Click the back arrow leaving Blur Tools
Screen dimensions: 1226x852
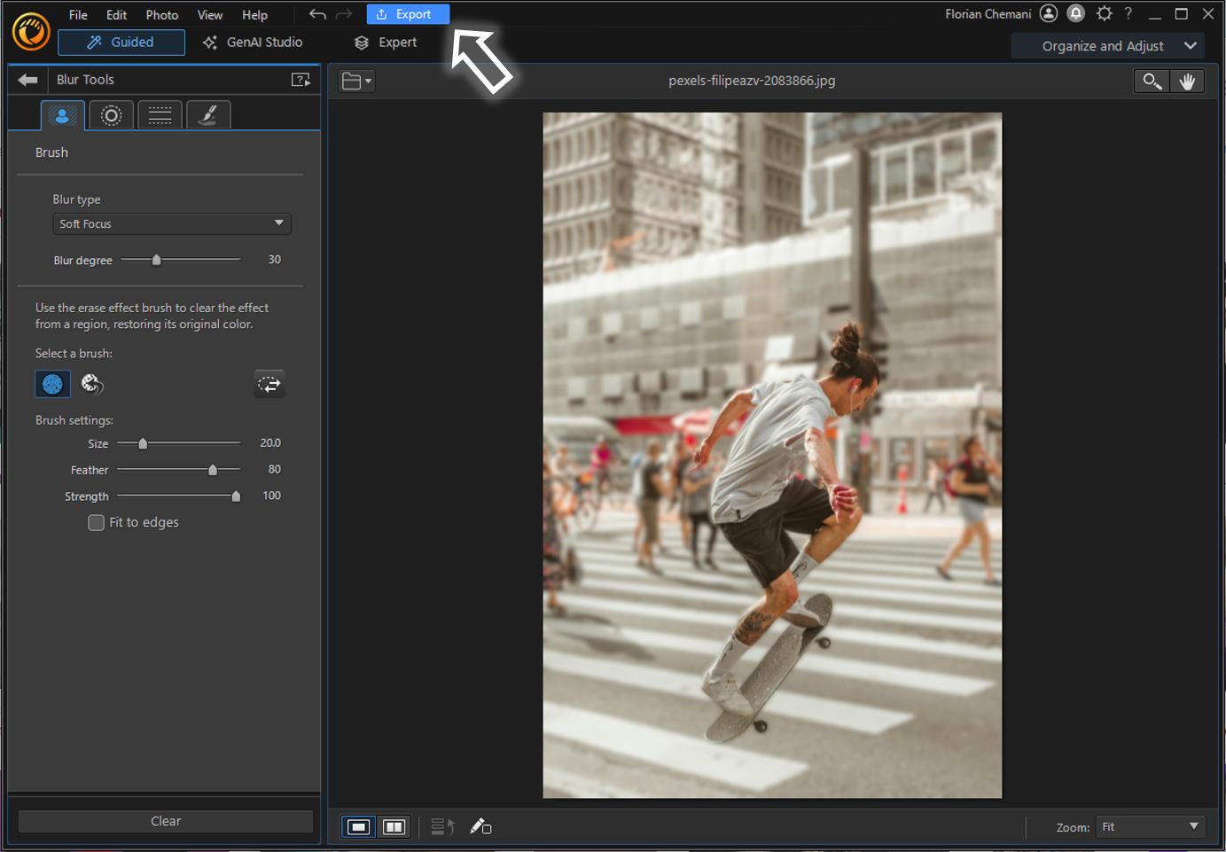click(x=27, y=79)
